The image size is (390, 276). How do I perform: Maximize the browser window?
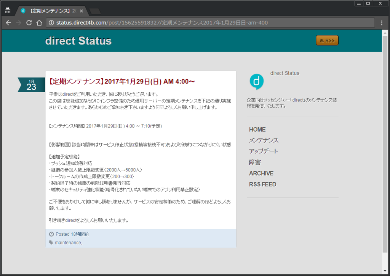pos(368,3)
